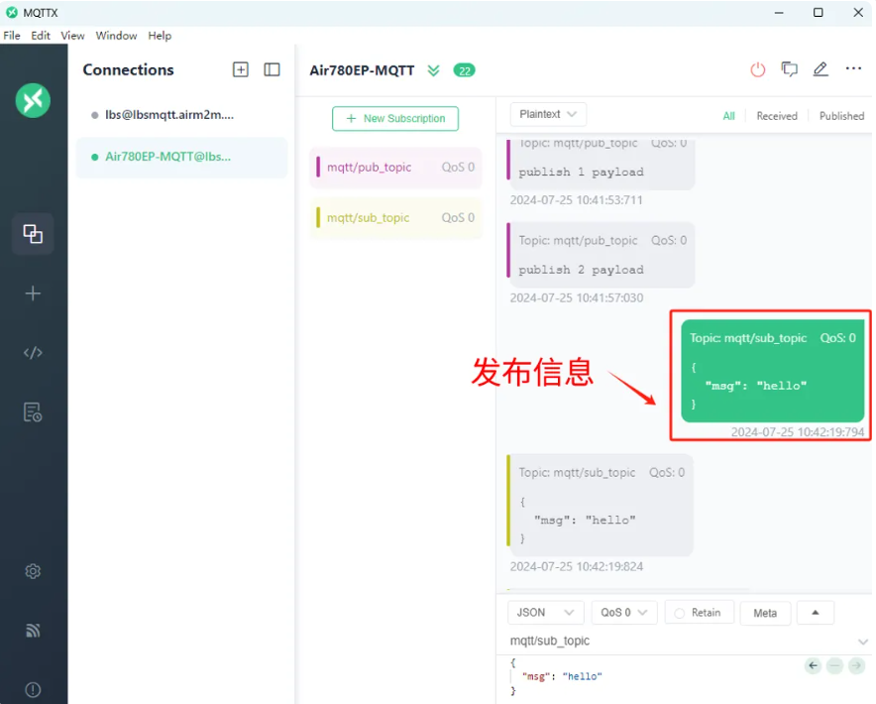Edit connection with the pencil icon
Viewport: 876px width, 704px height.
(x=821, y=69)
